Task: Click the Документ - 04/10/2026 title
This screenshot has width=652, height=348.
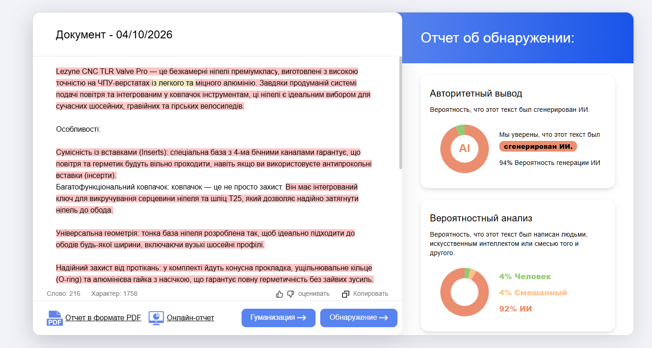Action: (114, 35)
